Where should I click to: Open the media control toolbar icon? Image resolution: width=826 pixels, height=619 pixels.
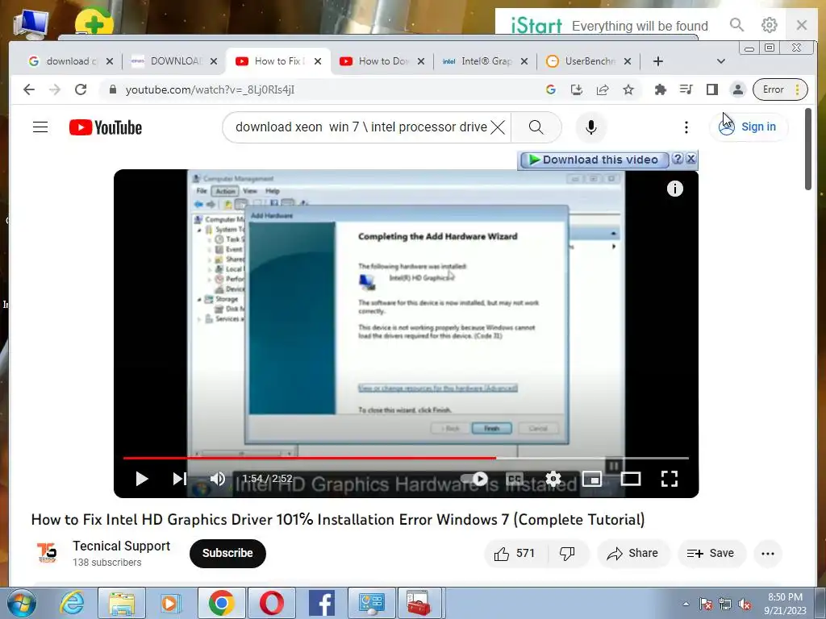[686, 90]
